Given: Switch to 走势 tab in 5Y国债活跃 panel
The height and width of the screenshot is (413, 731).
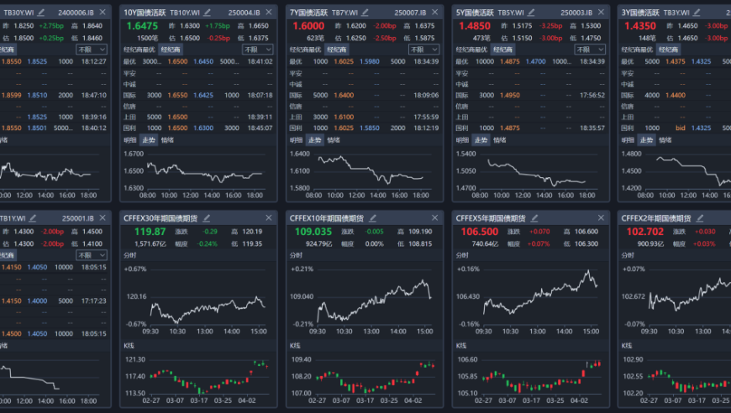Looking at the screenshot, I should 481,140.
